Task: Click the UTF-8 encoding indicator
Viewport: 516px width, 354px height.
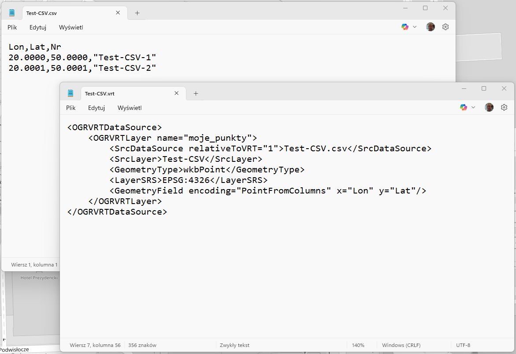Action: click(463, 345)
